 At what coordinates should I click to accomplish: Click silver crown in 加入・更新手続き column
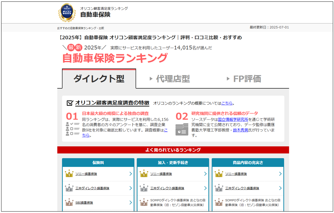144,188
